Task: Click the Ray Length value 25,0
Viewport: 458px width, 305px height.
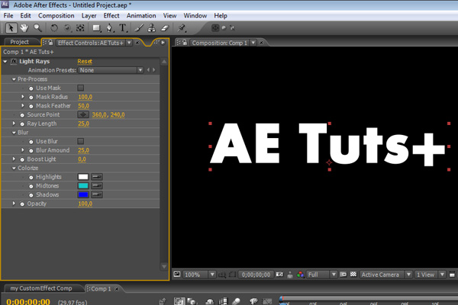Action: [83, 124]
